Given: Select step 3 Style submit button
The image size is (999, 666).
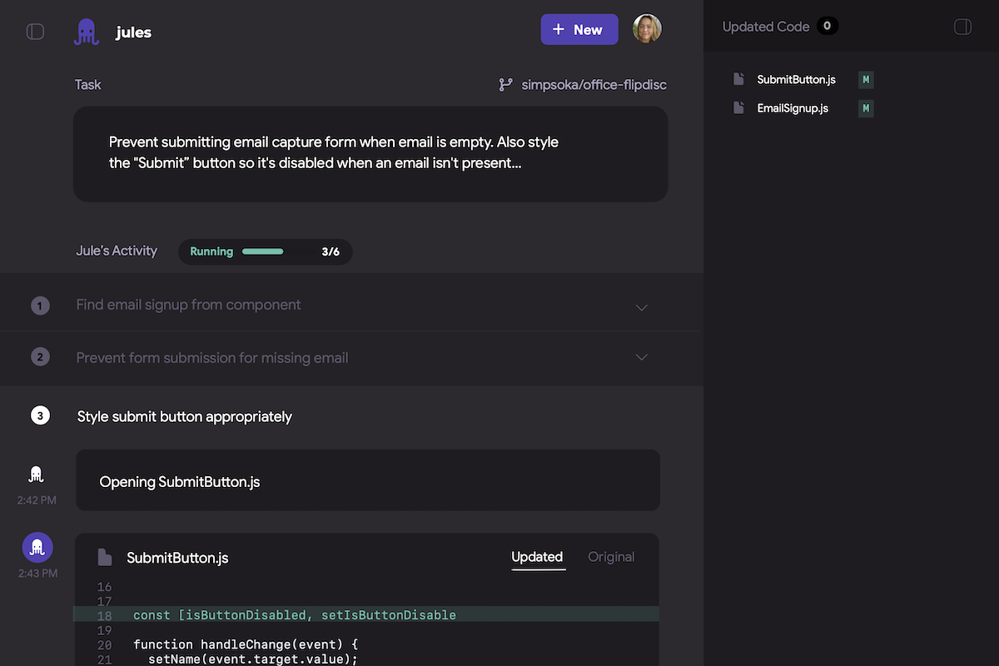Looking at the screenshot, I should [x=184, y=416].
